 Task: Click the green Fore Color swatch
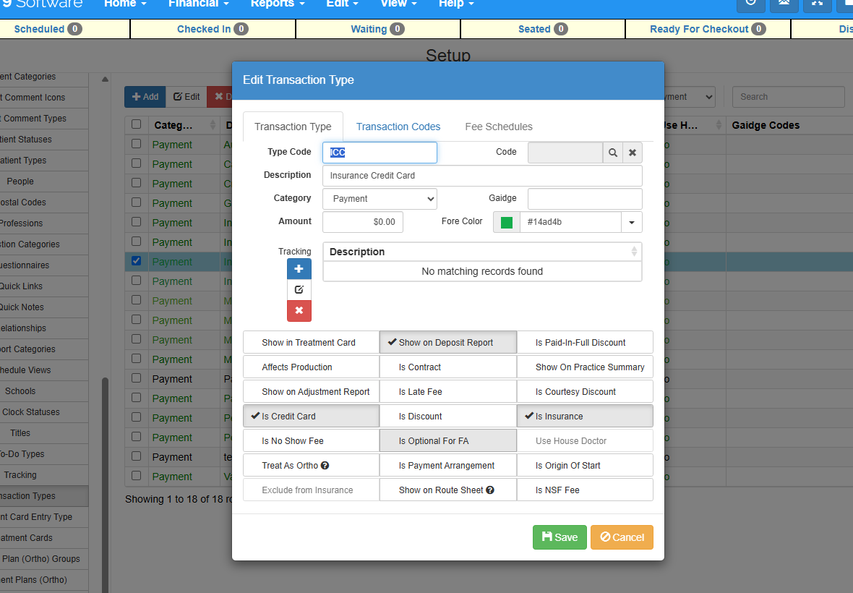click(x=507, y=223)
